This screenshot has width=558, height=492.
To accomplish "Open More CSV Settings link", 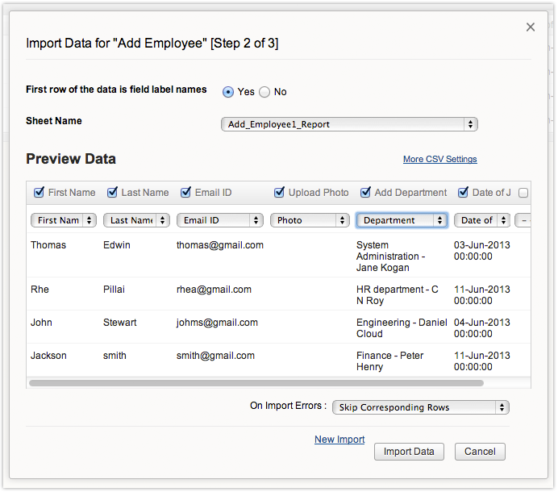I will click(439, 160).
